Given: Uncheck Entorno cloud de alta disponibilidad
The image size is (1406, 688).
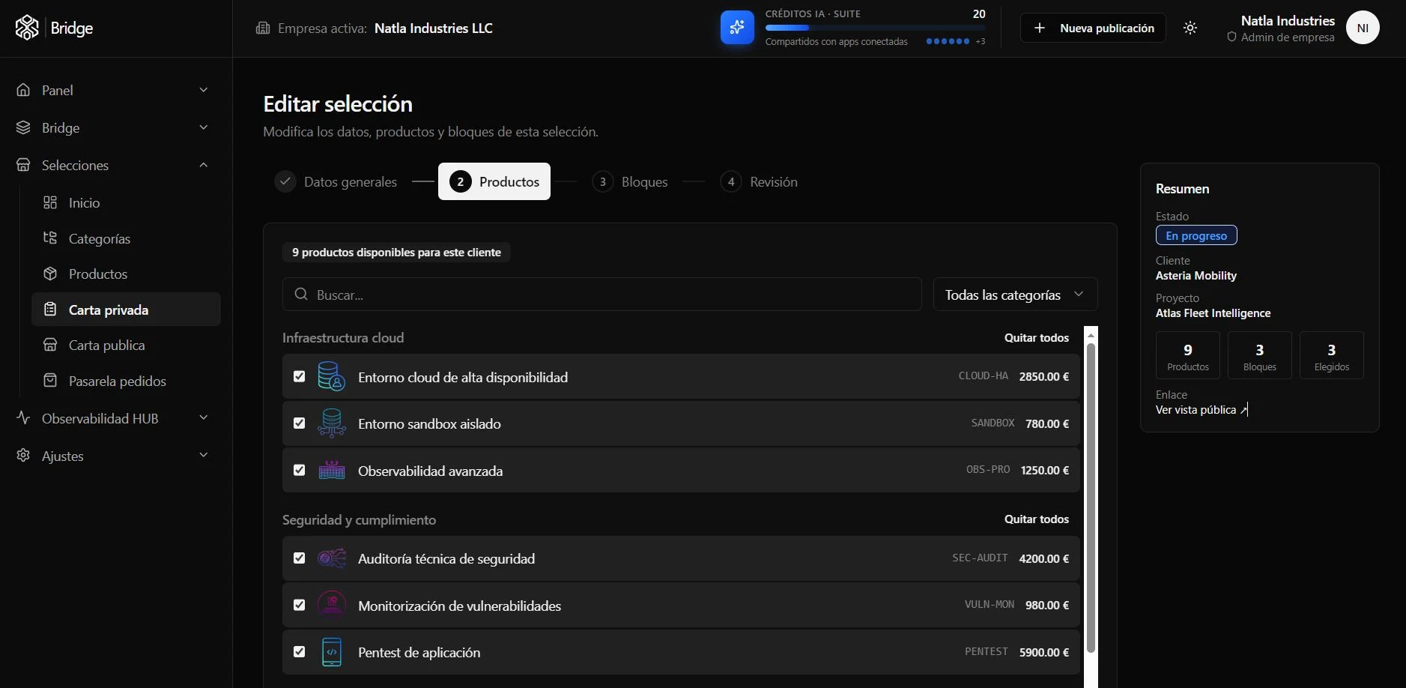Looking at the screenshot, I should coord(300,376).
